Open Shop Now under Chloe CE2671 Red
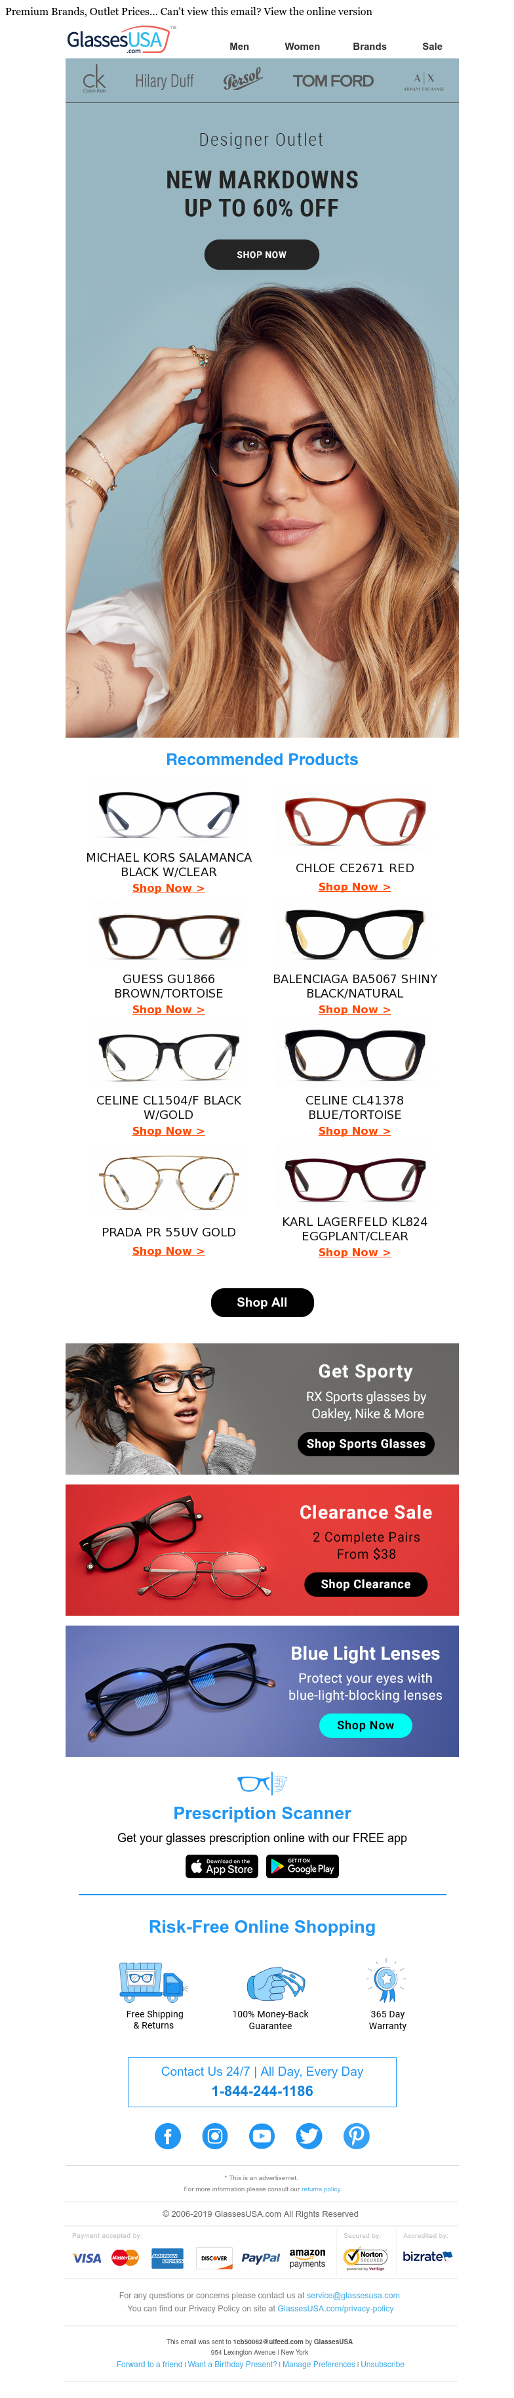The width and height of the screenshot is (514, 2398). (354, 887)
